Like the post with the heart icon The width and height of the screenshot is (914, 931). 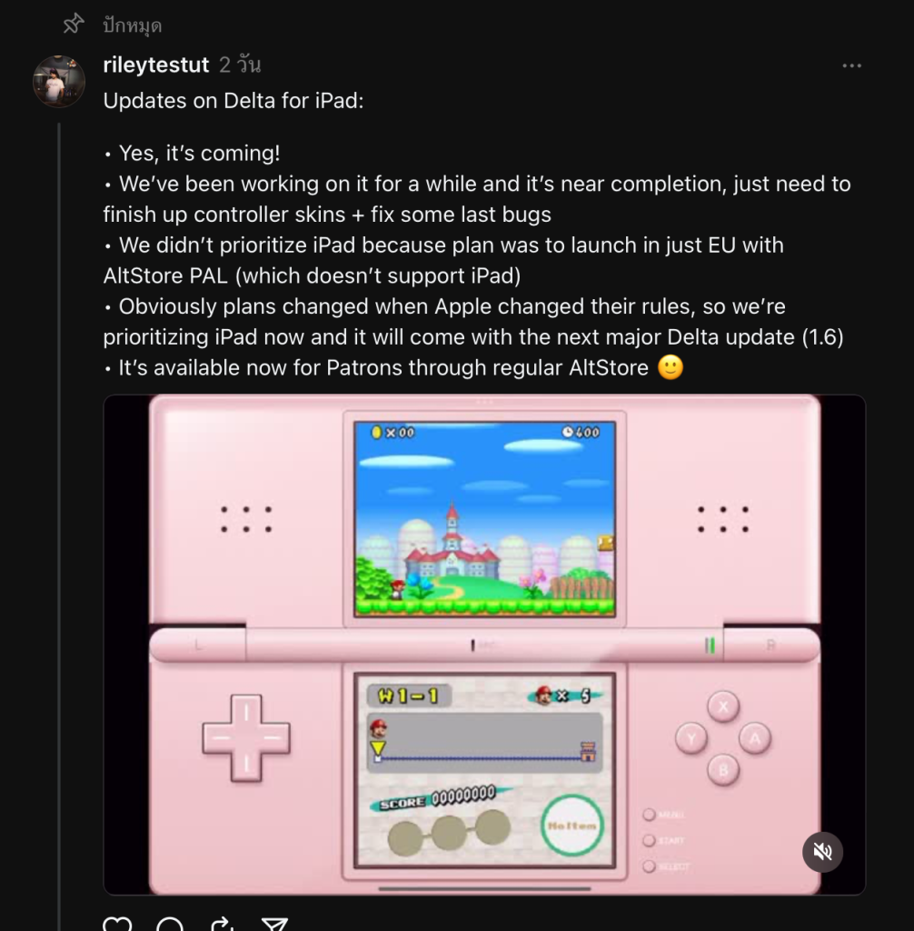(x=117, y=924)
